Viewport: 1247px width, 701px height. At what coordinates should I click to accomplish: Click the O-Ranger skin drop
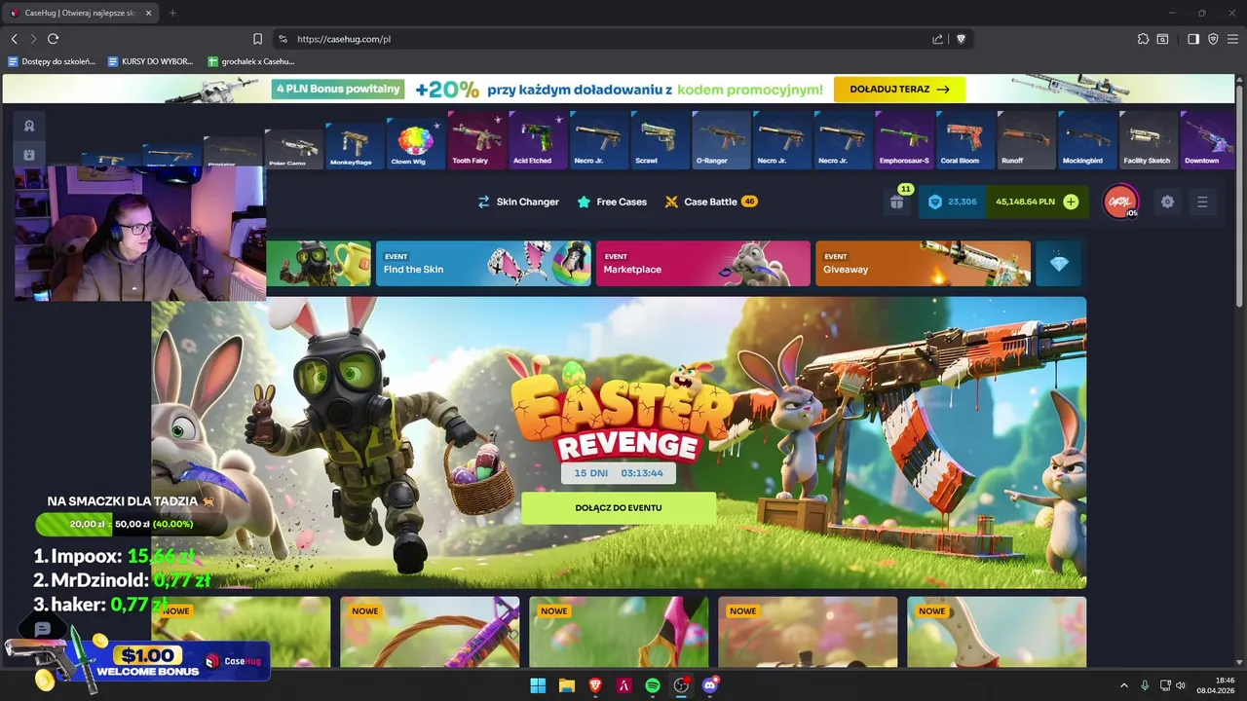[x=722, y=140]
